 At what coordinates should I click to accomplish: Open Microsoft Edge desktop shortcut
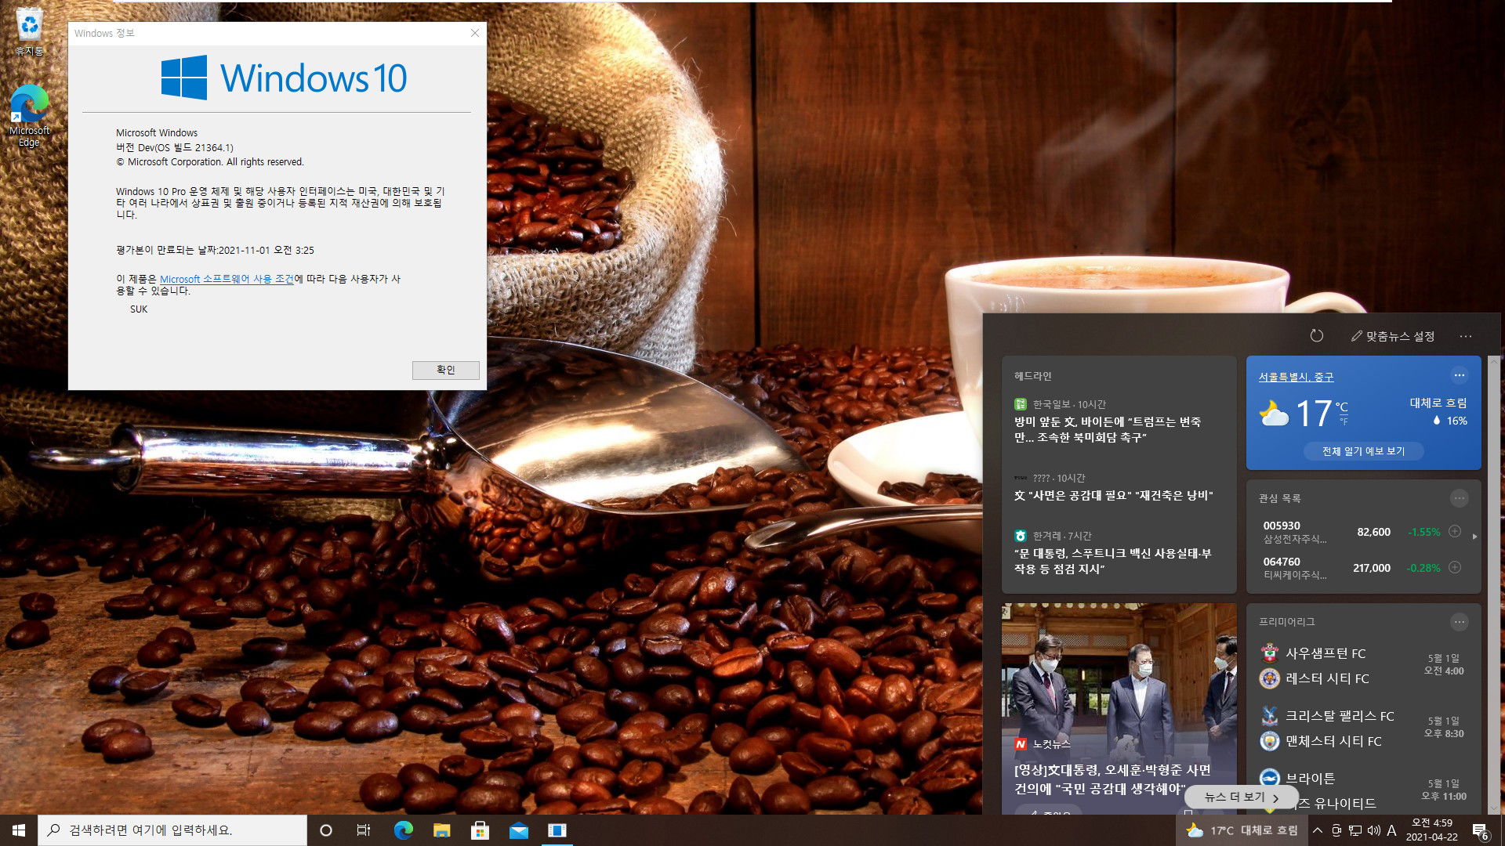(29, 116)
